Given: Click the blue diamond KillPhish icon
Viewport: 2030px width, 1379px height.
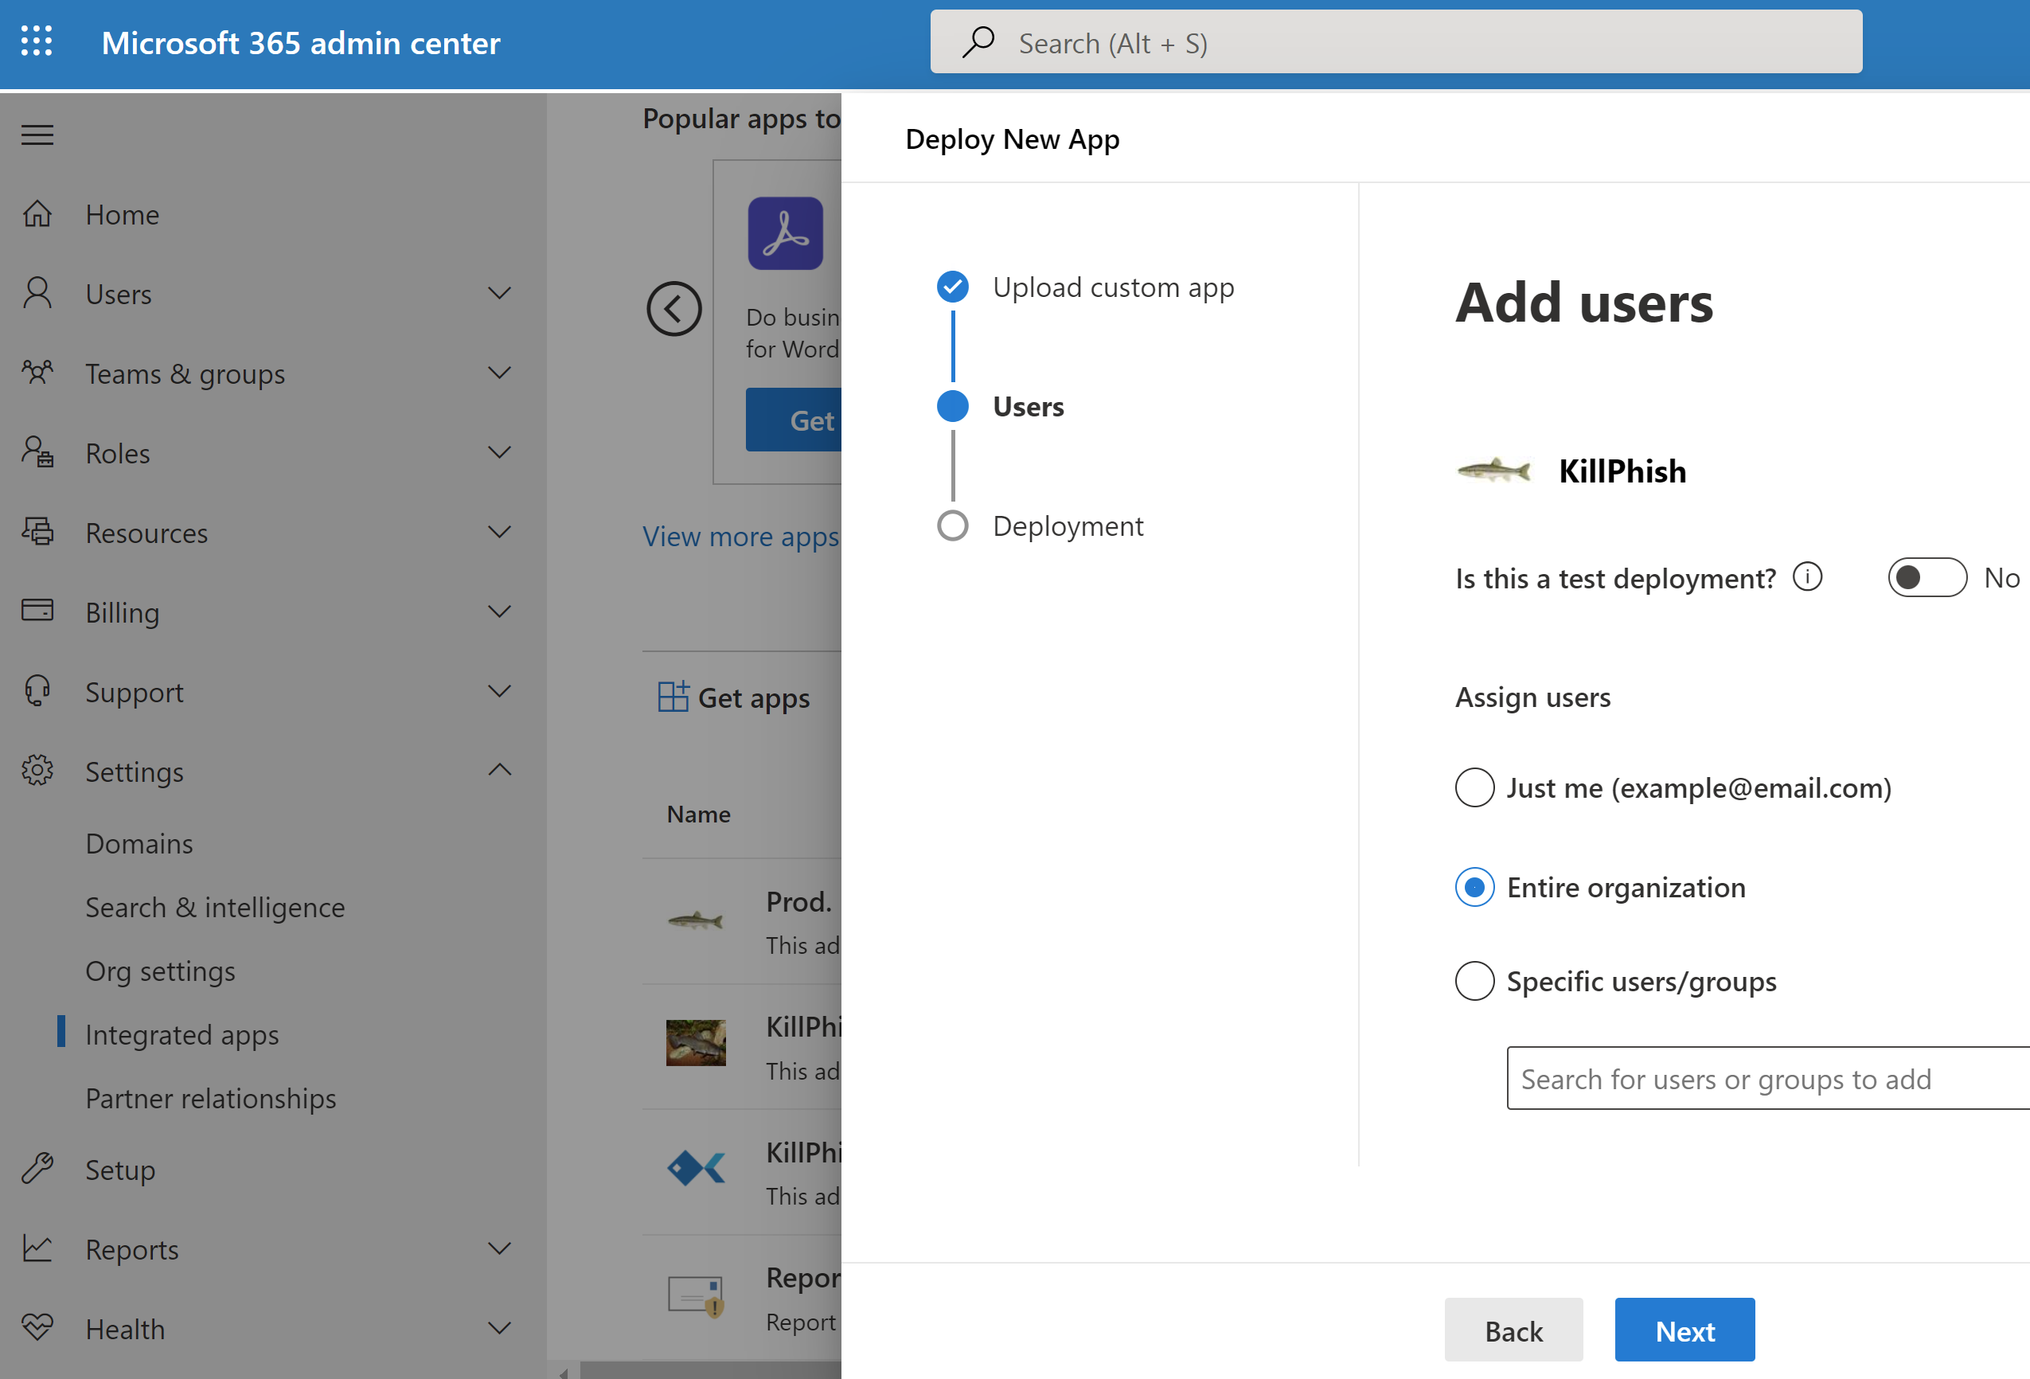Looking at the screenshot, I should pos(696,1166).
